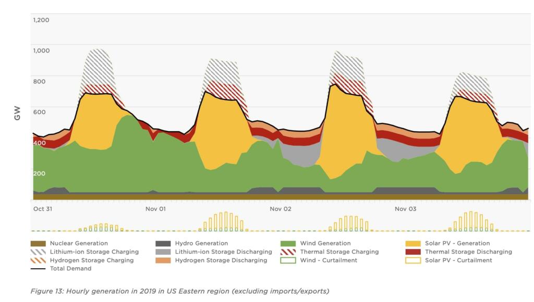Click the Hydro Generation legend swatch

(163, 243)
